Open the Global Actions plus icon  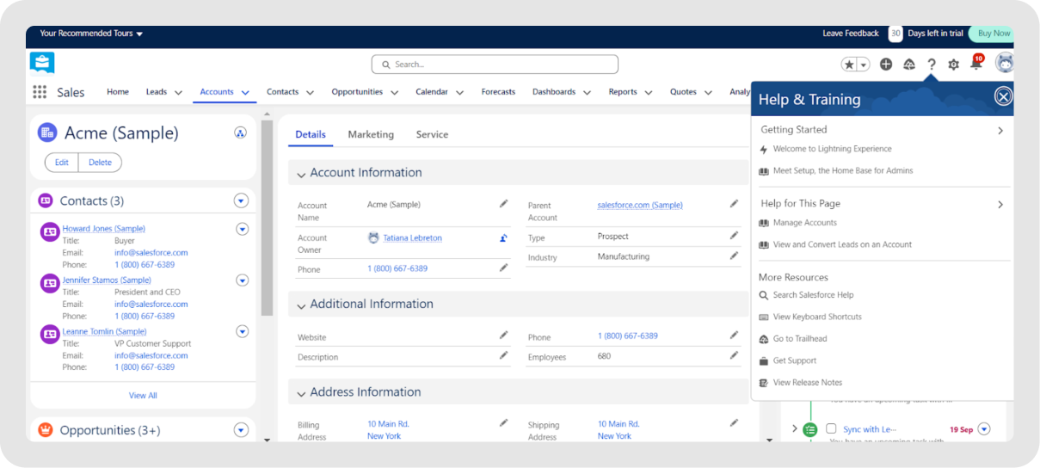886,65
